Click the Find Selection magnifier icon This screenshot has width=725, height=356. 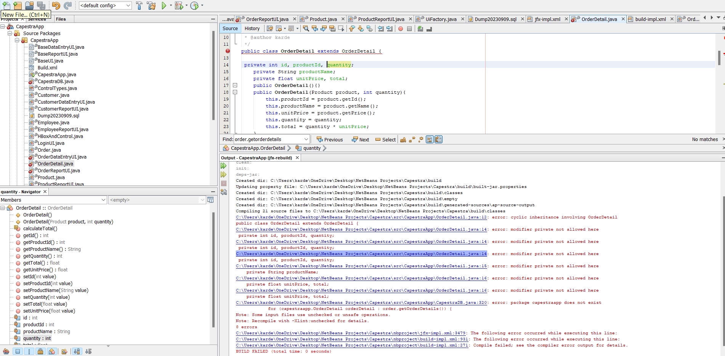point(306,29)
